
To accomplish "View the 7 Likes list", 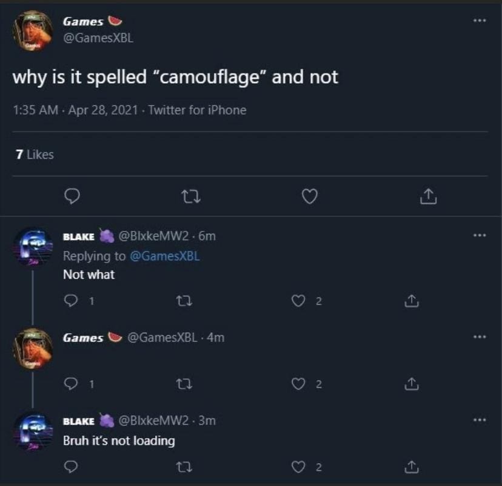I will point(35,155).
